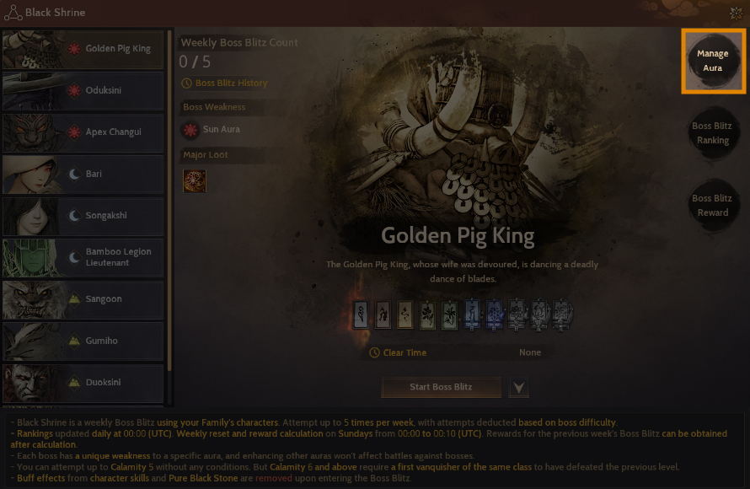Click the ornament icon at top right
Screen dimensions: 750x489
click(x=736, y=13)
